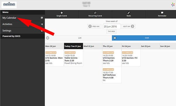Open the Reminder speech bubble icon

pos(162,13)
